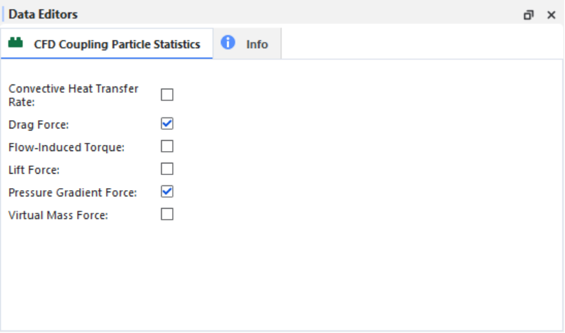Click the Data Editors panel title

pyautogui.click(x=43, y=14)
